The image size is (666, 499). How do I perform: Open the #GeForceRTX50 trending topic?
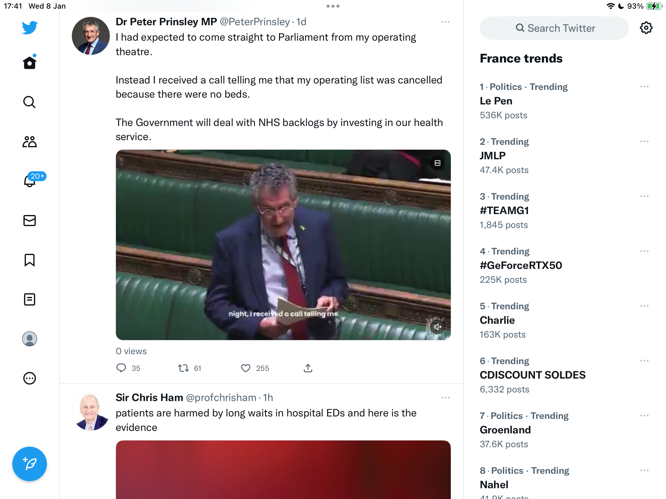(521, 266)
